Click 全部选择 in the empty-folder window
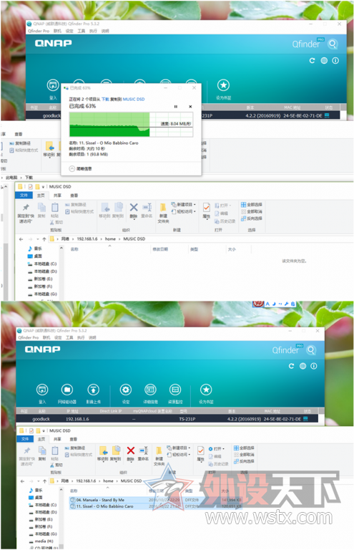 point(252,204)
